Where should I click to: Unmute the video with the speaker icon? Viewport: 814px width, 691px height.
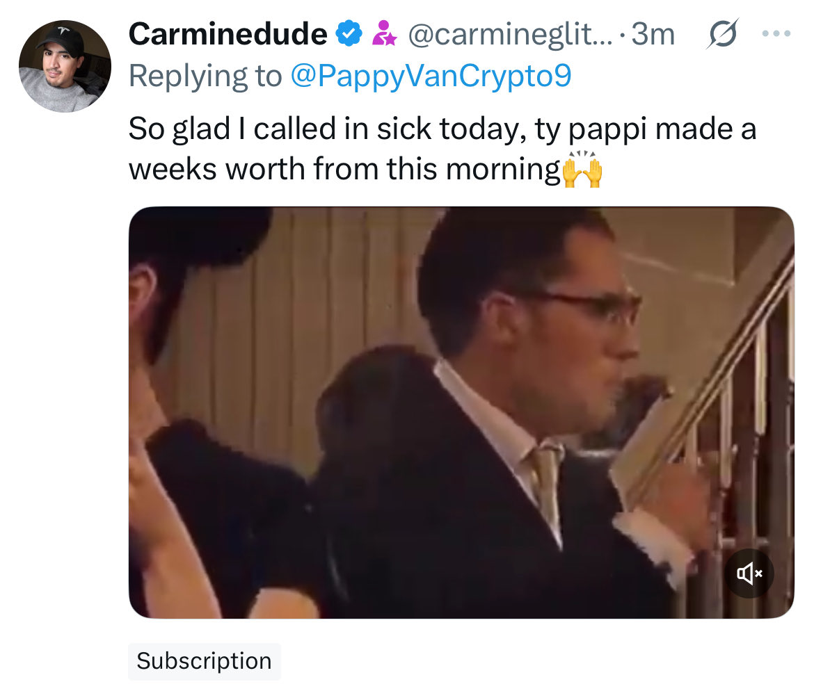[x=750, y=574]
